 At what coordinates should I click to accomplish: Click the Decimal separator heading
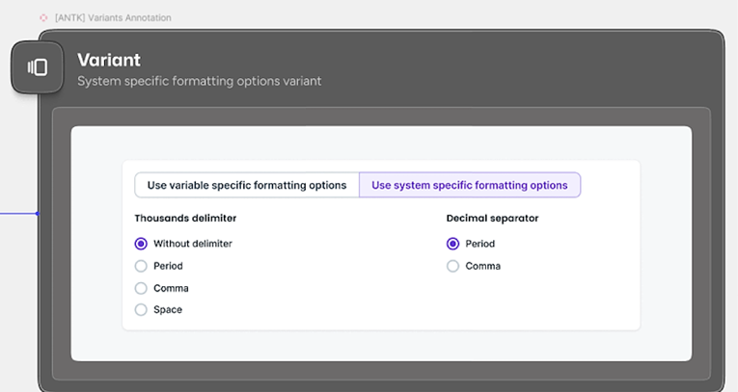[x=492, y=218]
